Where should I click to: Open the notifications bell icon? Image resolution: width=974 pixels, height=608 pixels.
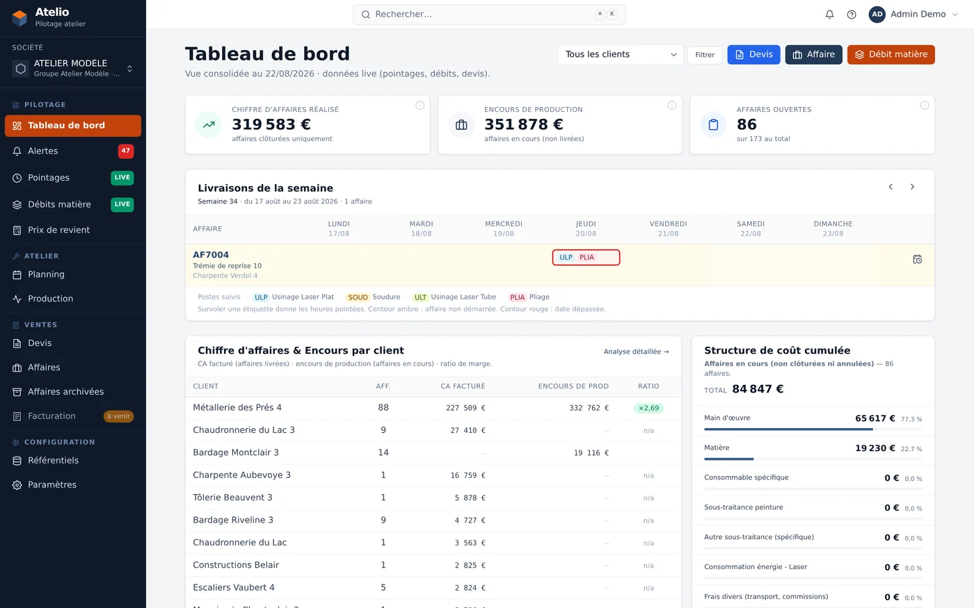829,15
